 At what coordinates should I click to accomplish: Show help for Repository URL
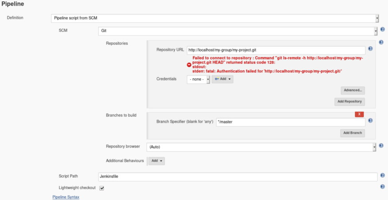click(370, 49)
